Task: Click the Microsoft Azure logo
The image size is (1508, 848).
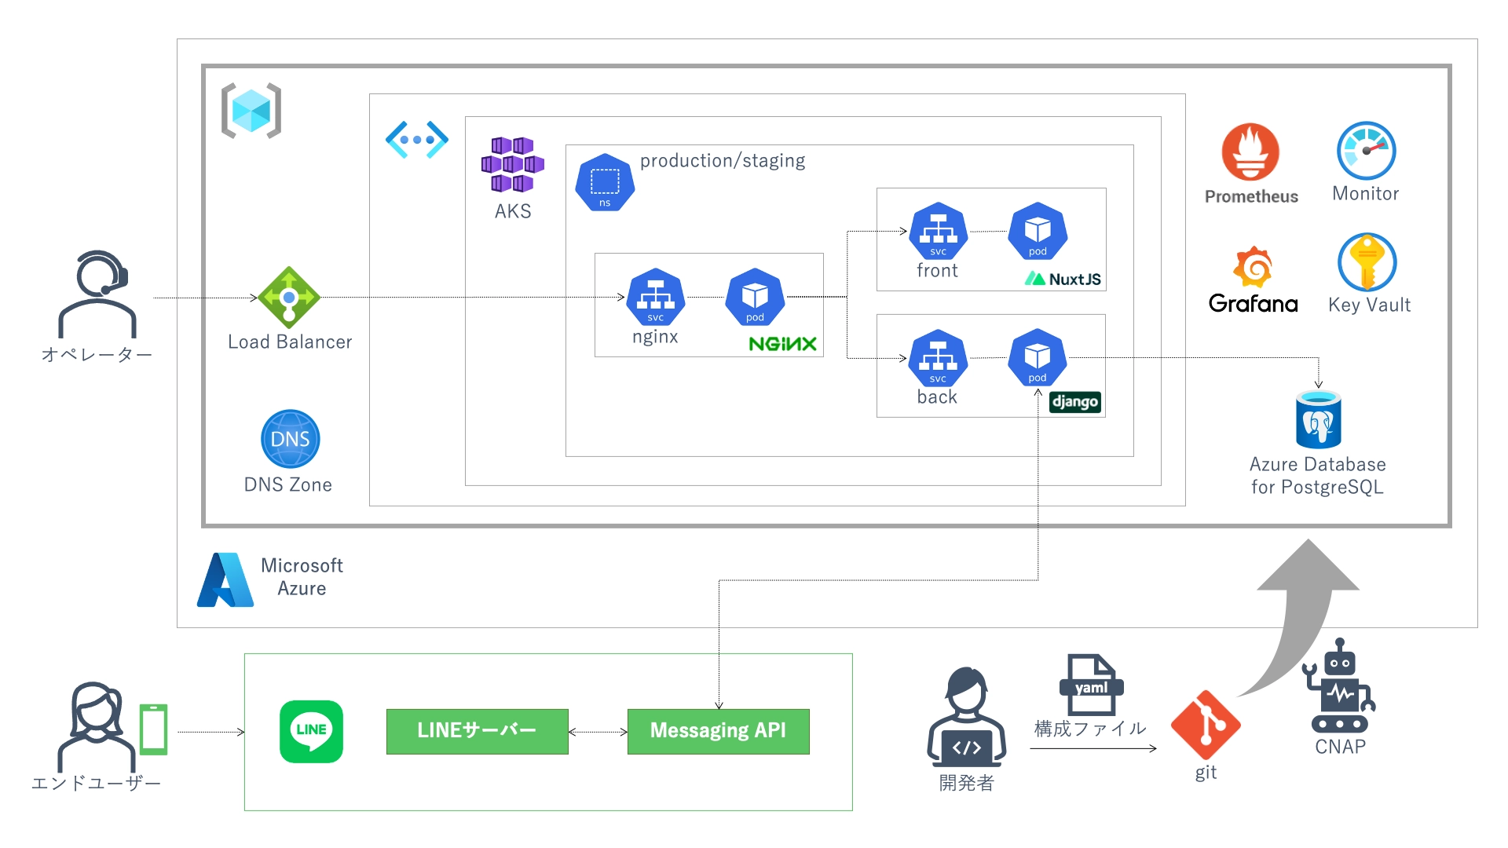Action: tap(225, 579)
